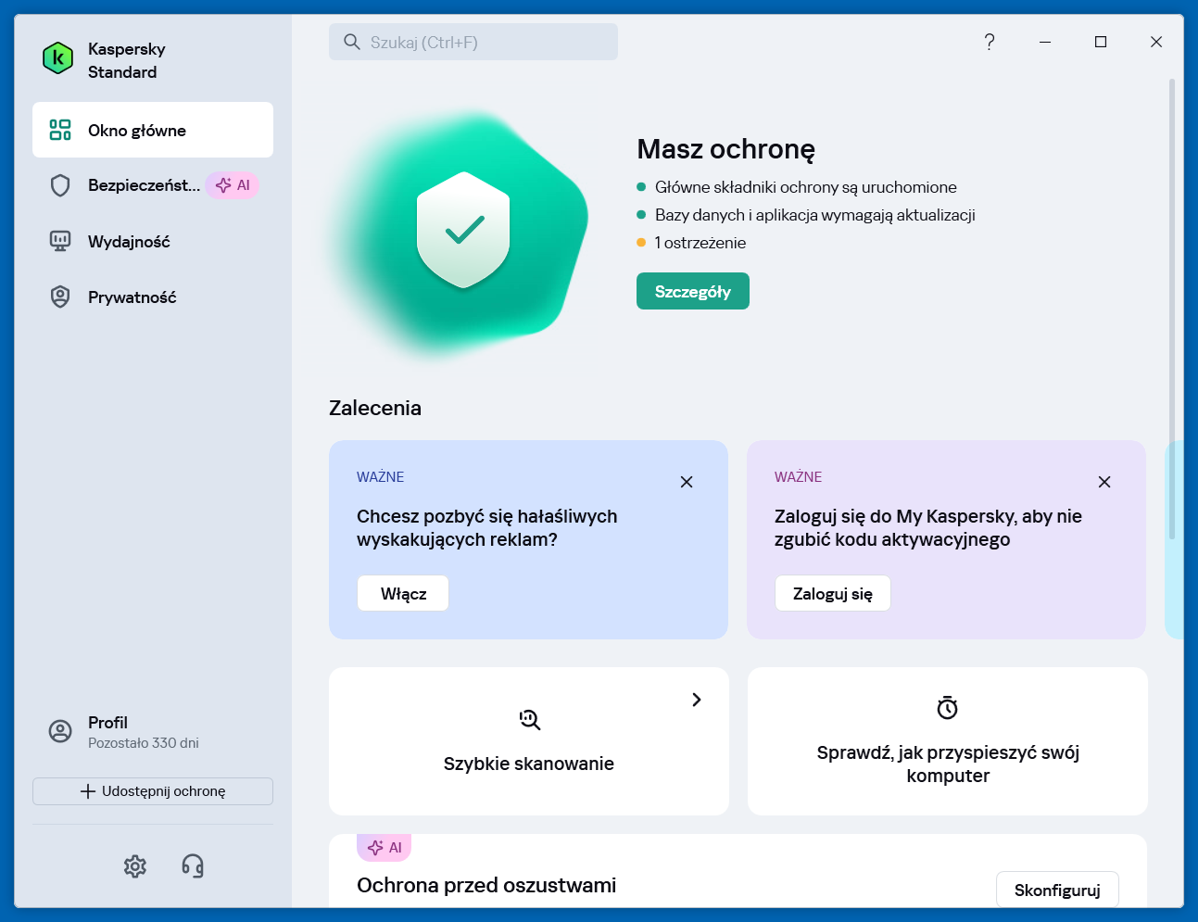This screenshot has width=1198, height=922.
Task: Click the Profil user avatar icon
Action: (60, 731)
